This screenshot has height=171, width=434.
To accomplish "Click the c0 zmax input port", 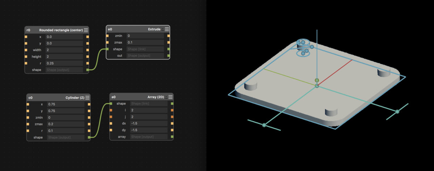I will [x=27, y=124].
